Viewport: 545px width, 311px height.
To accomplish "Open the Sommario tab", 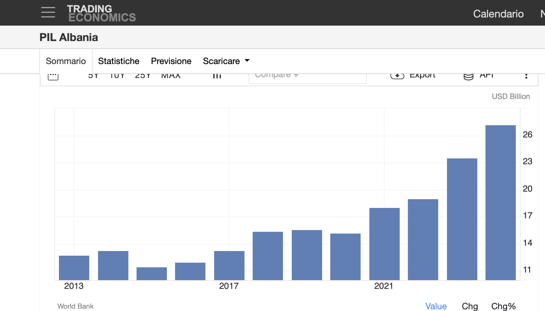I will point(66,61).
